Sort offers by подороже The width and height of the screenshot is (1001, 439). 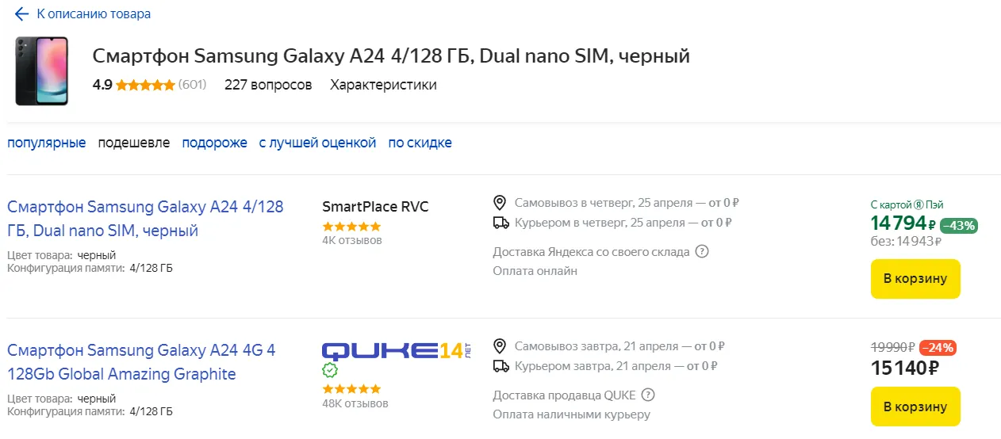coord(214,143)
